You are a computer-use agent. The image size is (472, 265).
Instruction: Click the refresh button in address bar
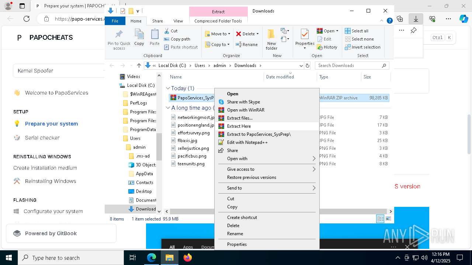coord(308,66)
